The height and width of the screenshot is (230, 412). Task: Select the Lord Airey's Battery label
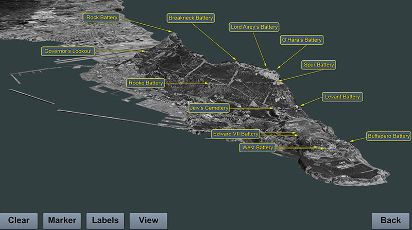click(254, 27)
